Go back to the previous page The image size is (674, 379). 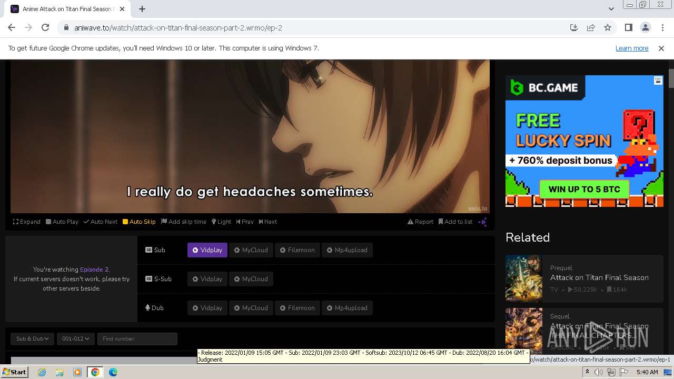pos(12,27)
